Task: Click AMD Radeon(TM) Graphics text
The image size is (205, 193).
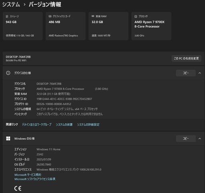Action: (x=63, y=36)
